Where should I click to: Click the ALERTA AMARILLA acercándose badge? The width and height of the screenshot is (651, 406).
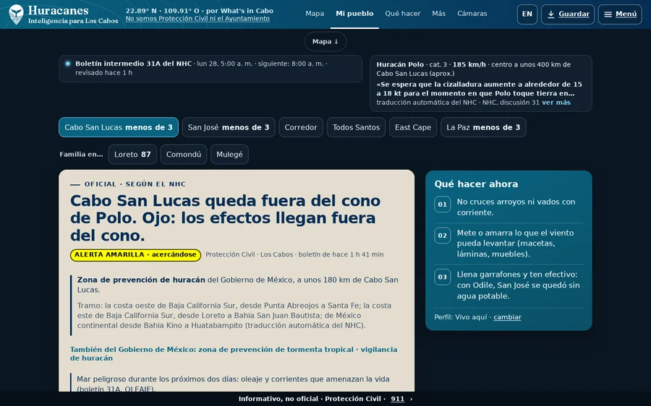coord(135,254)
